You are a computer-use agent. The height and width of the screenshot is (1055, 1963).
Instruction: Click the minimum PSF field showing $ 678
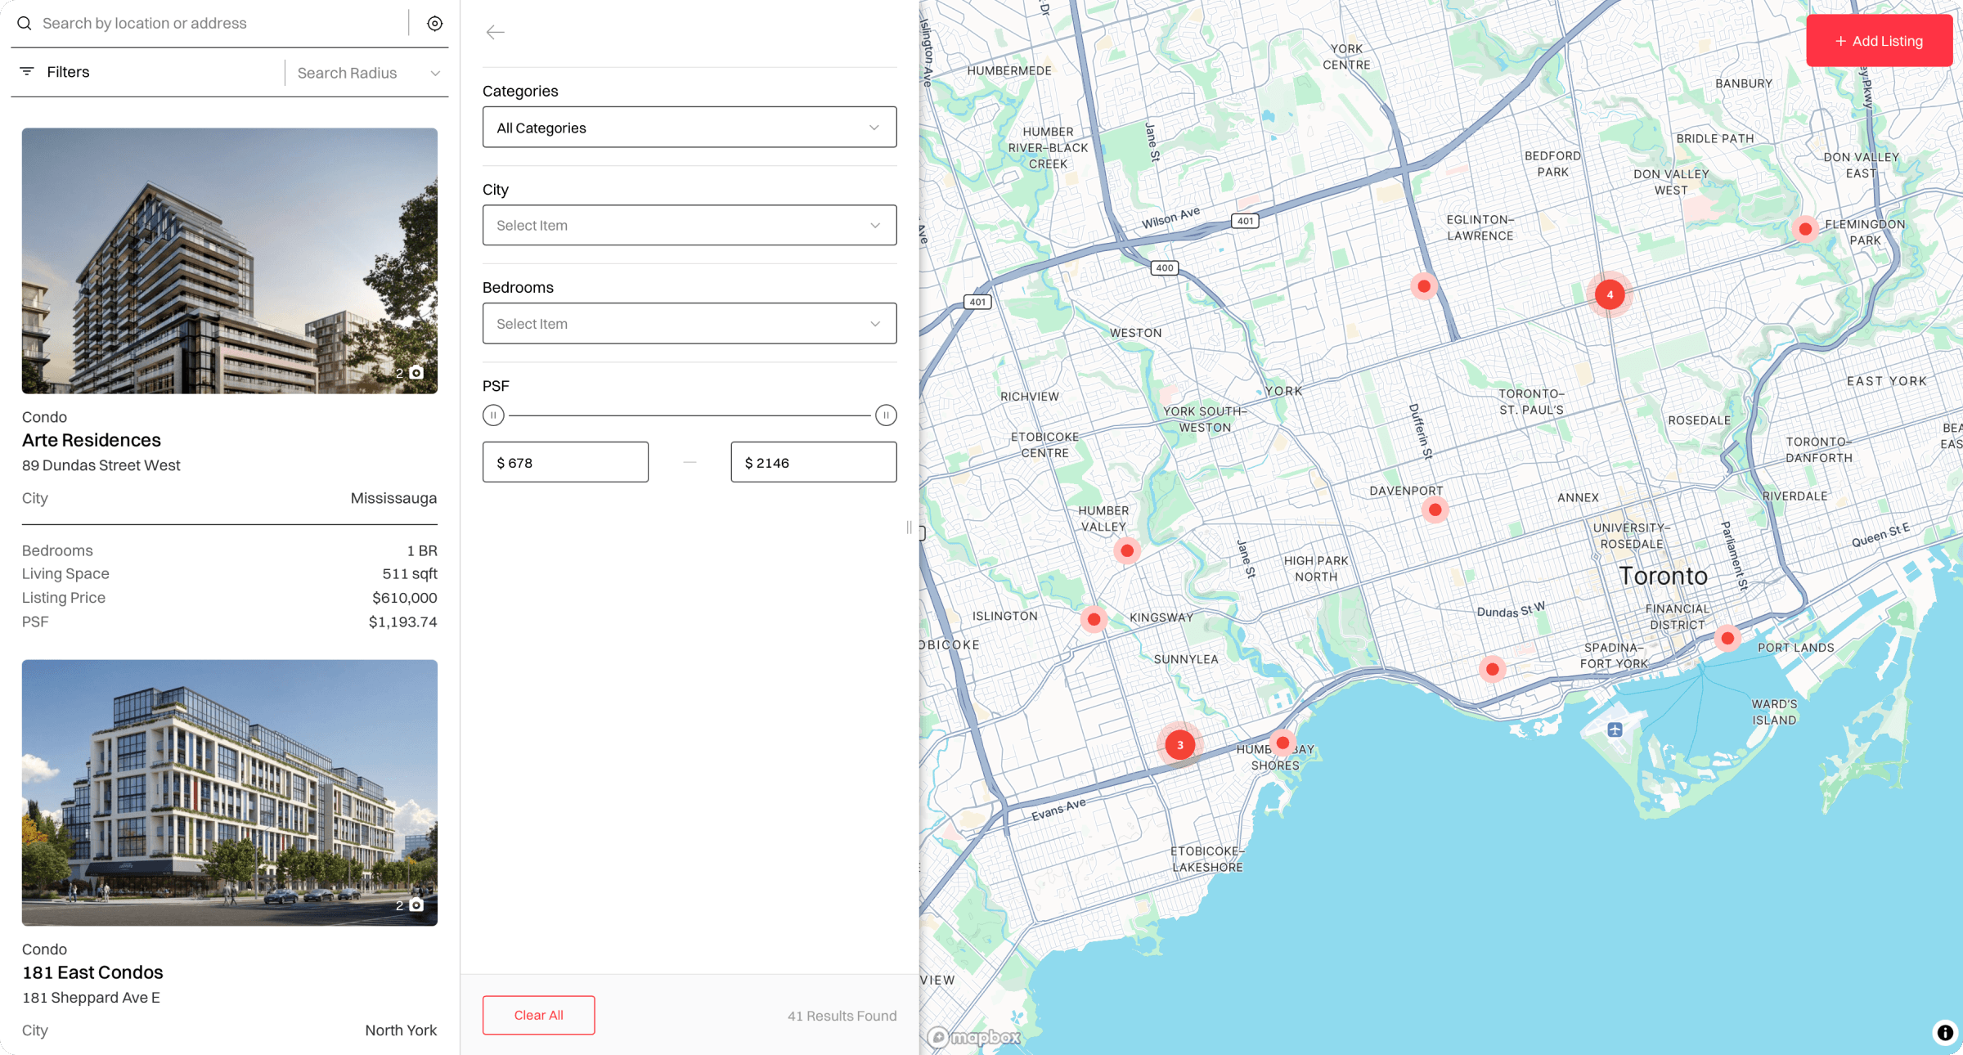click(x=565, y=462)
